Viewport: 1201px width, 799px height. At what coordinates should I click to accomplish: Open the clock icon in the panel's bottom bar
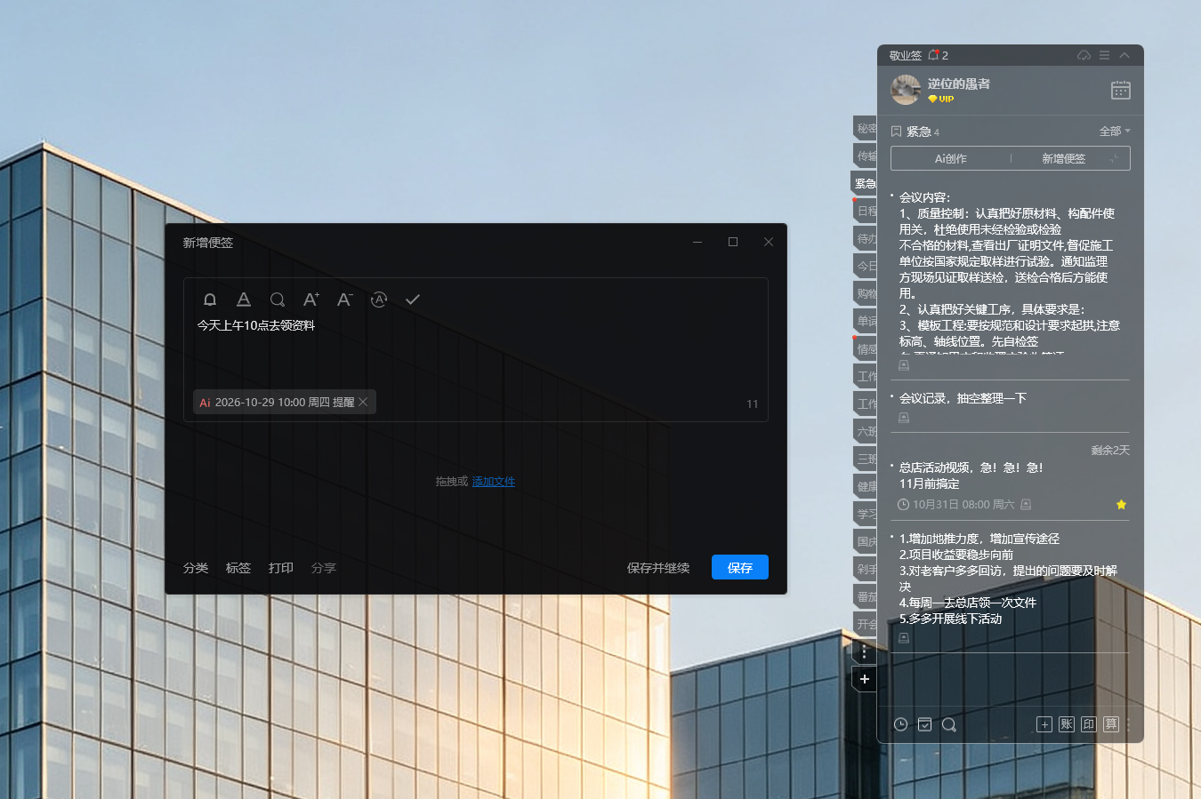click(x=900, y=724)
